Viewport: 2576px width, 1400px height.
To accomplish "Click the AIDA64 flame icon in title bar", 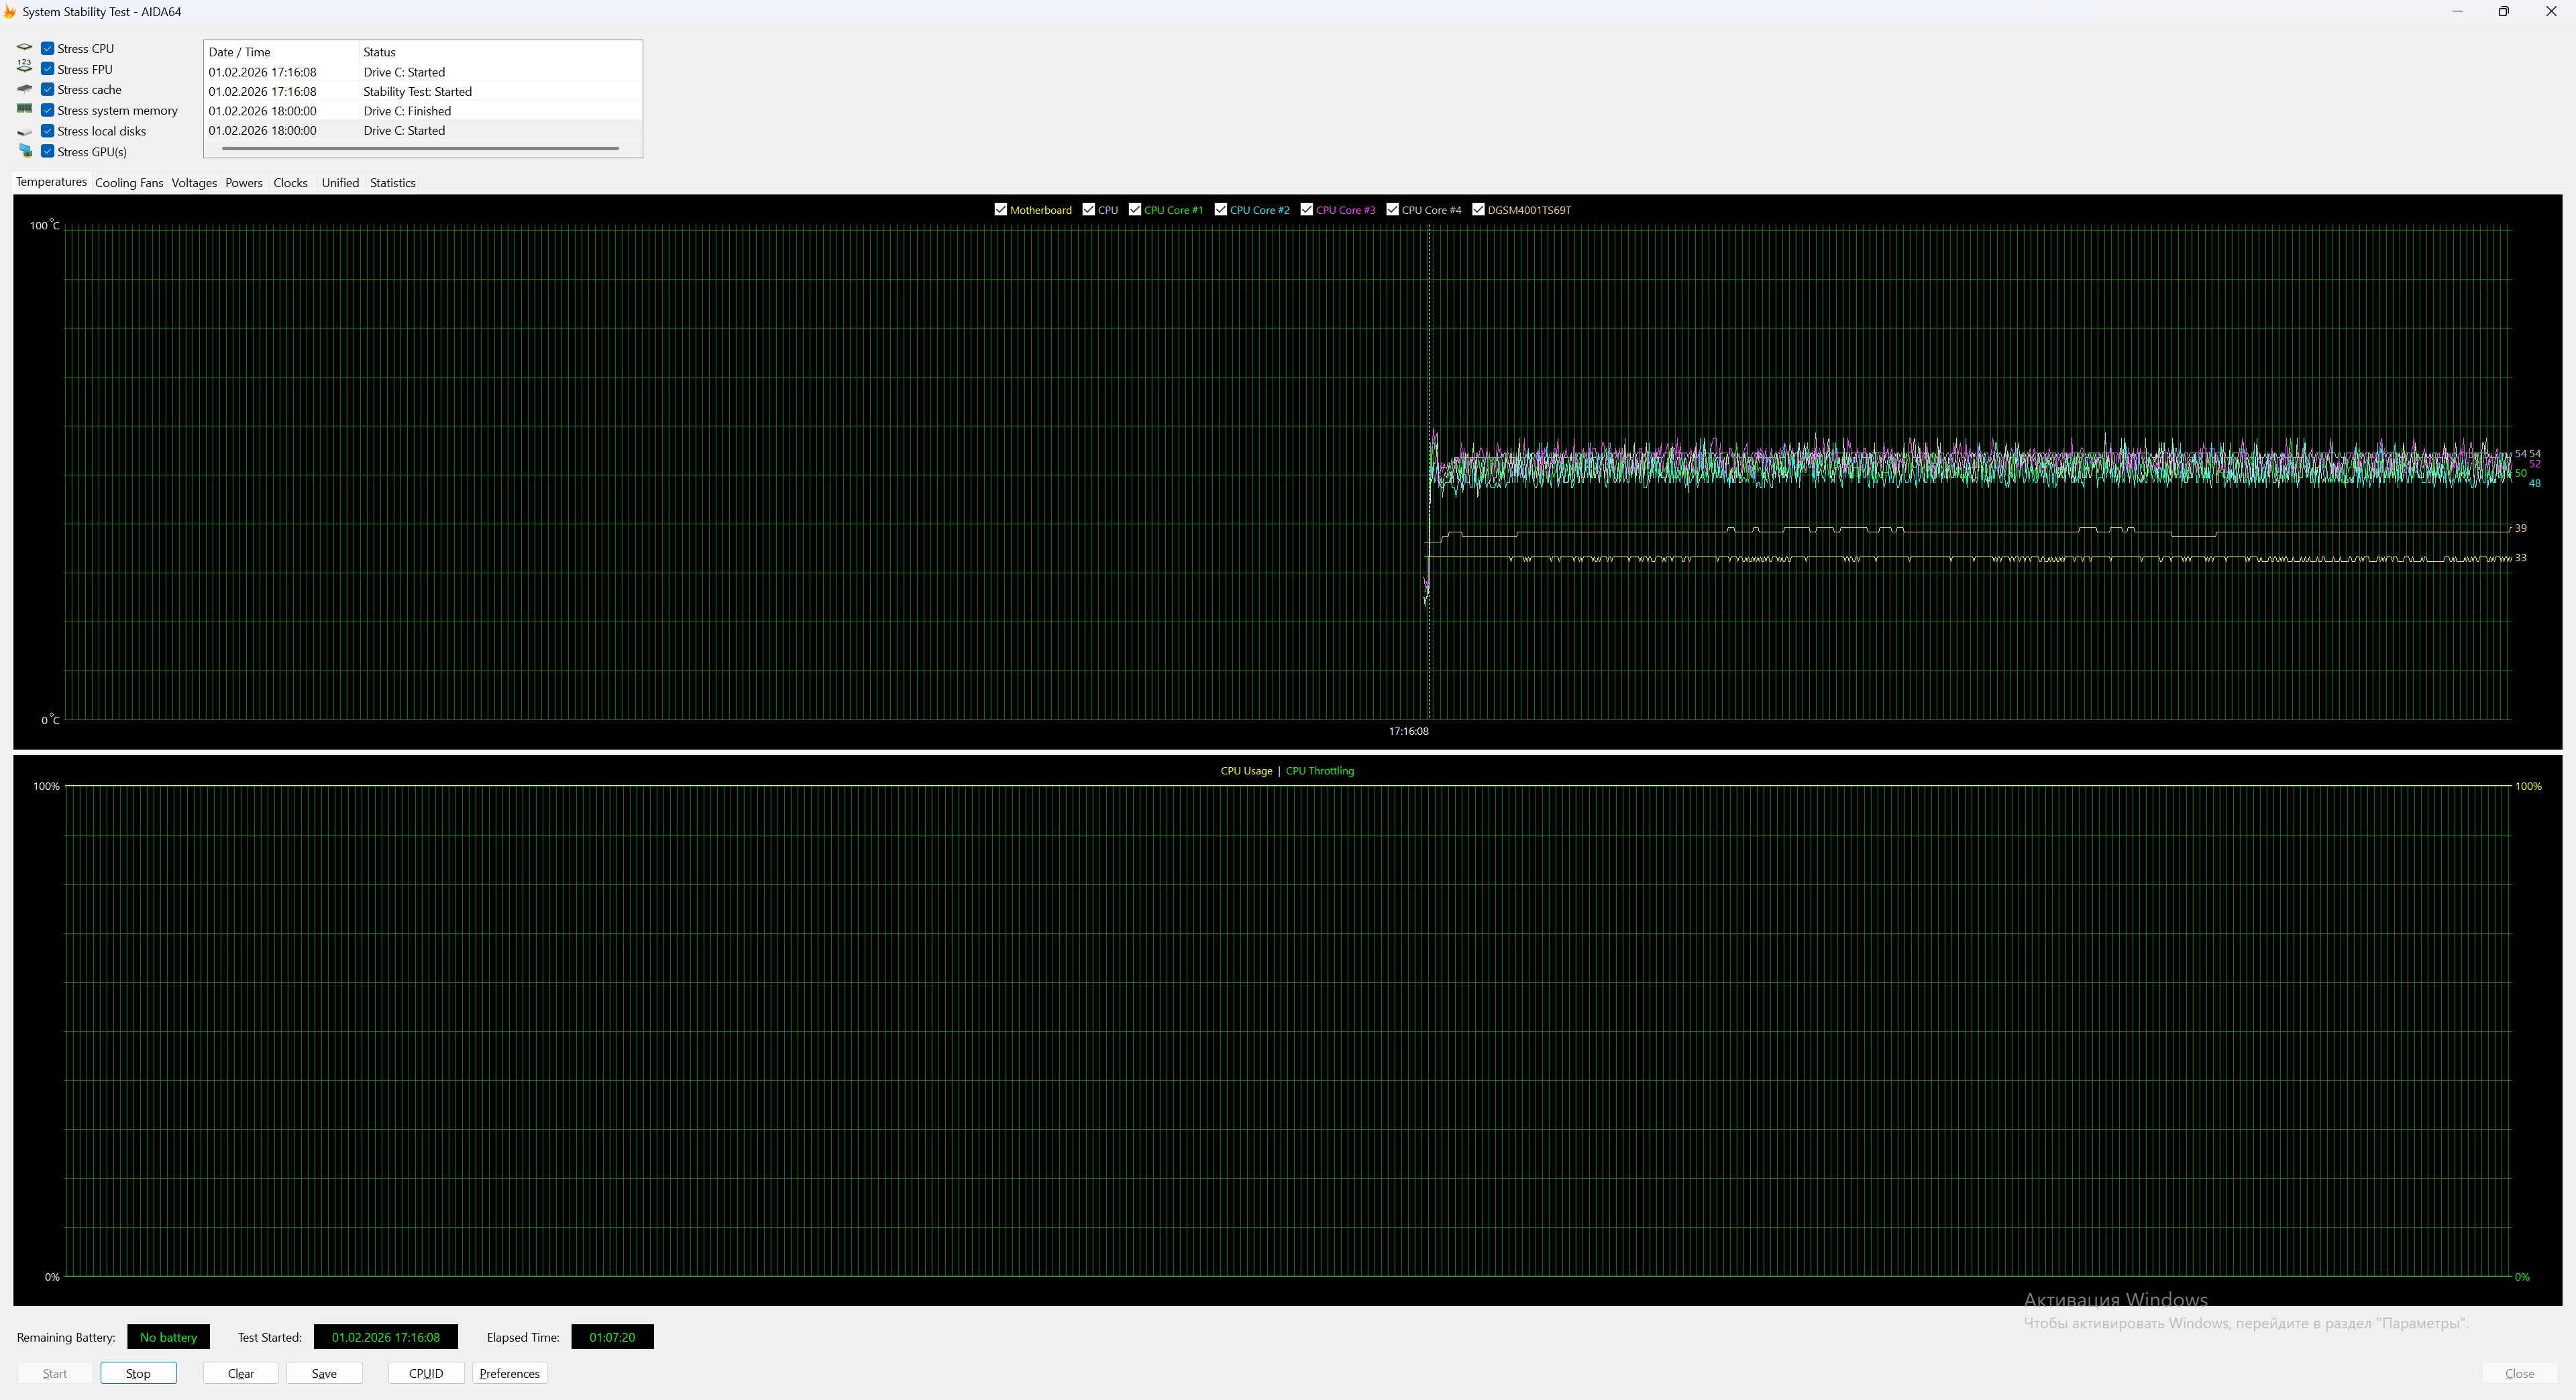I will (9, 12).
